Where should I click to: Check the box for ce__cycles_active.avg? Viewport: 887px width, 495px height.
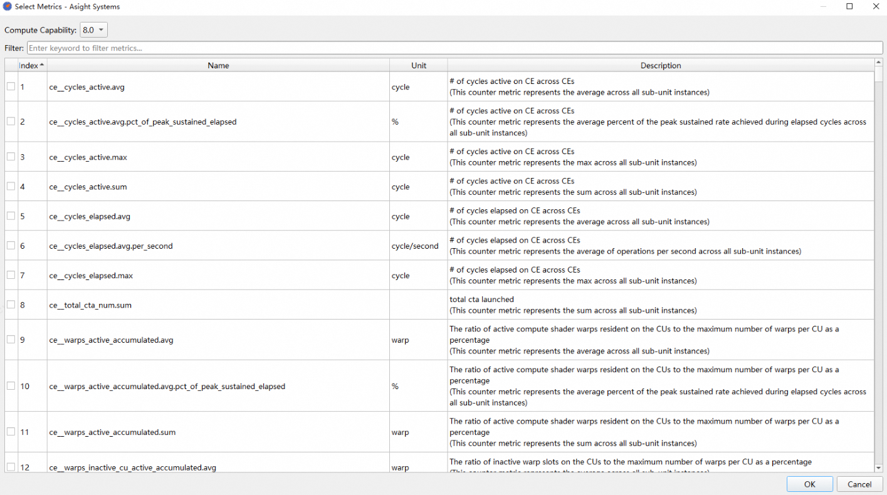coord(11,86)
